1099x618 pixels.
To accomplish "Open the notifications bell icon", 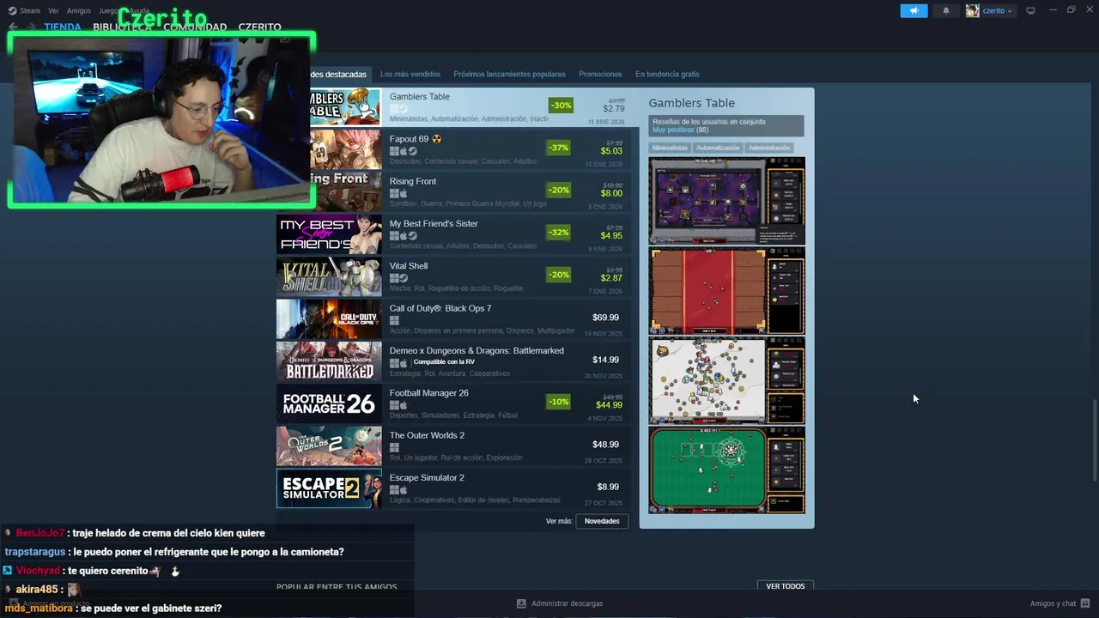I will (x=946, y=10).
